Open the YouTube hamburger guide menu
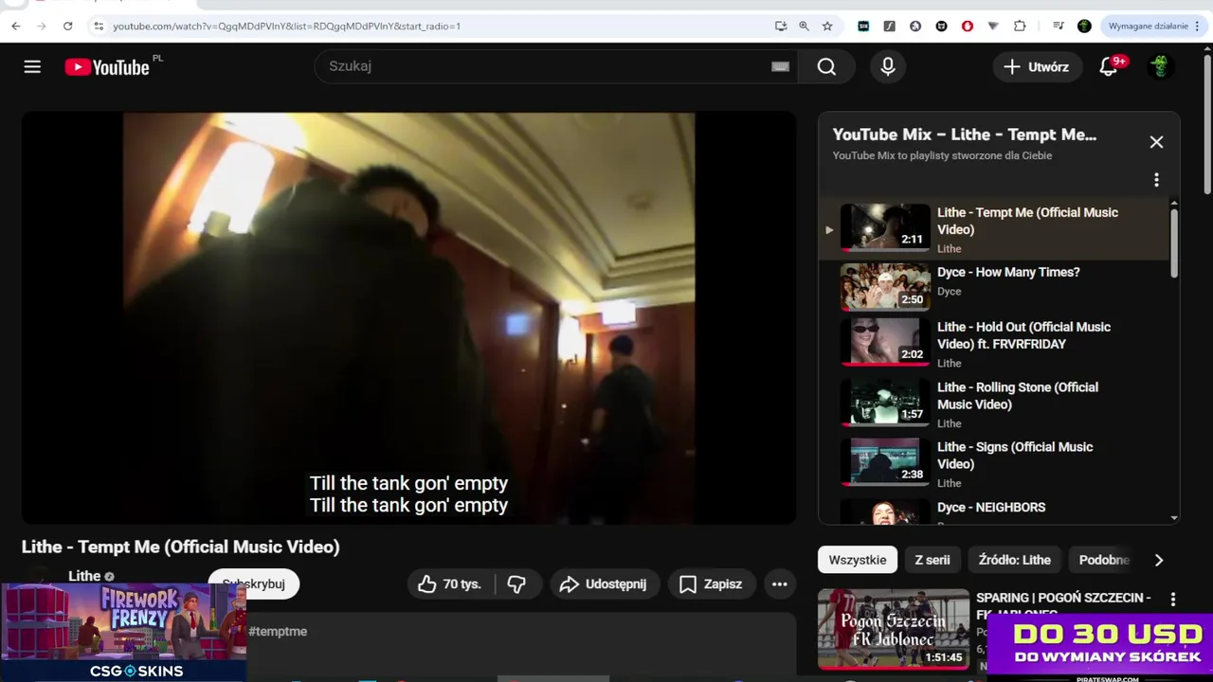 32,66
